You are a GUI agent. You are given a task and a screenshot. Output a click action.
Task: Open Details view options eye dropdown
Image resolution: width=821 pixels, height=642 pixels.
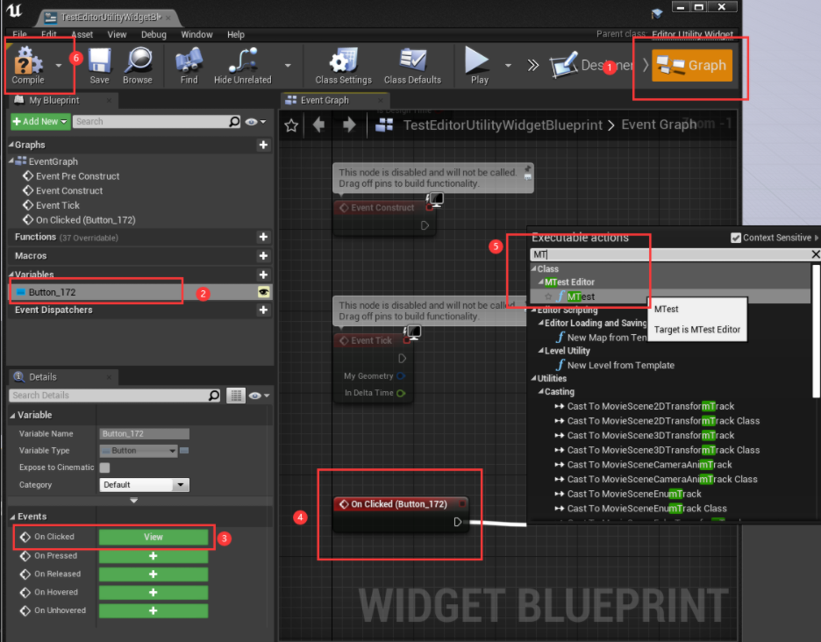click(x=259, y=396)
